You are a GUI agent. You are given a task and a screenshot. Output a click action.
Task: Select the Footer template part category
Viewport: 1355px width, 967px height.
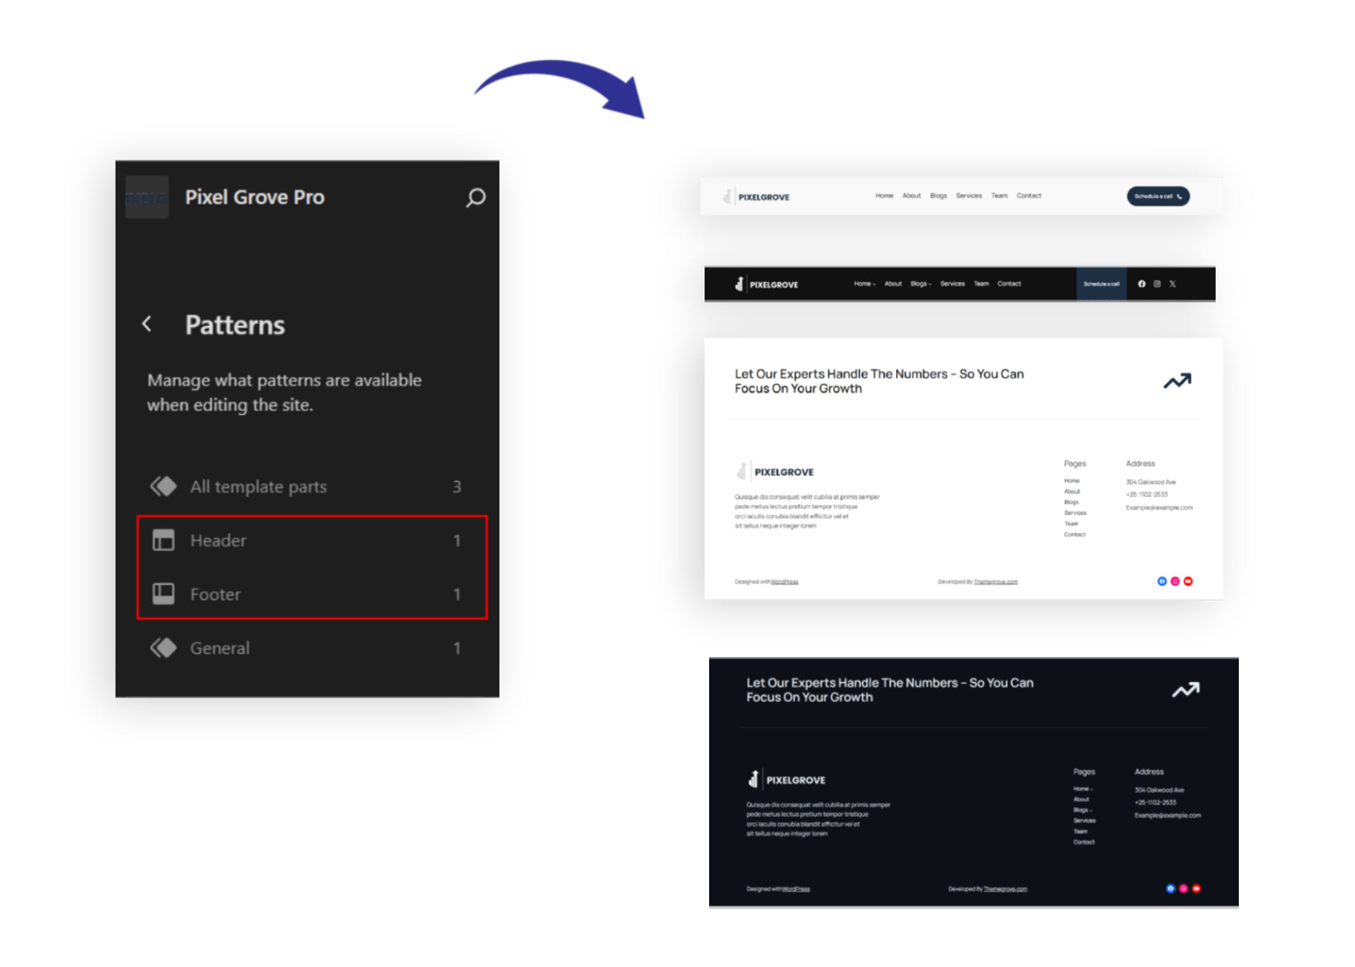(x=215, y=594)
